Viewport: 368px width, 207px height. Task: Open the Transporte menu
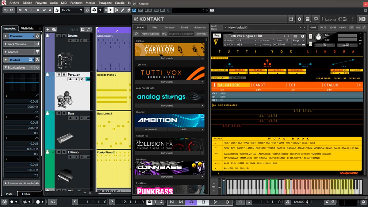(105, 2)
